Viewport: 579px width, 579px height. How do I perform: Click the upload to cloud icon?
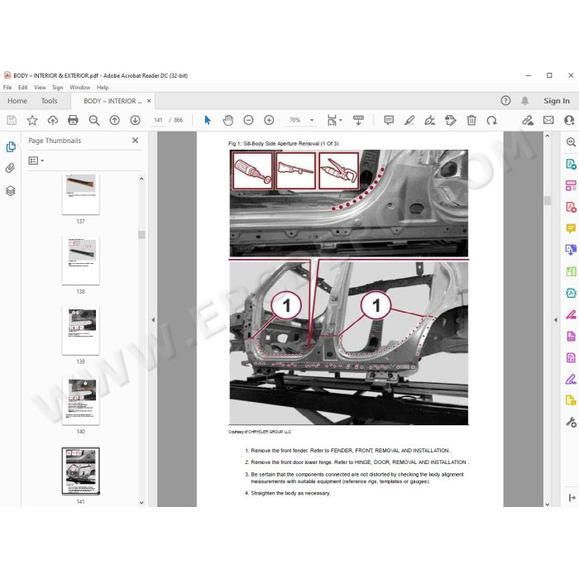(x=53, y=120)
